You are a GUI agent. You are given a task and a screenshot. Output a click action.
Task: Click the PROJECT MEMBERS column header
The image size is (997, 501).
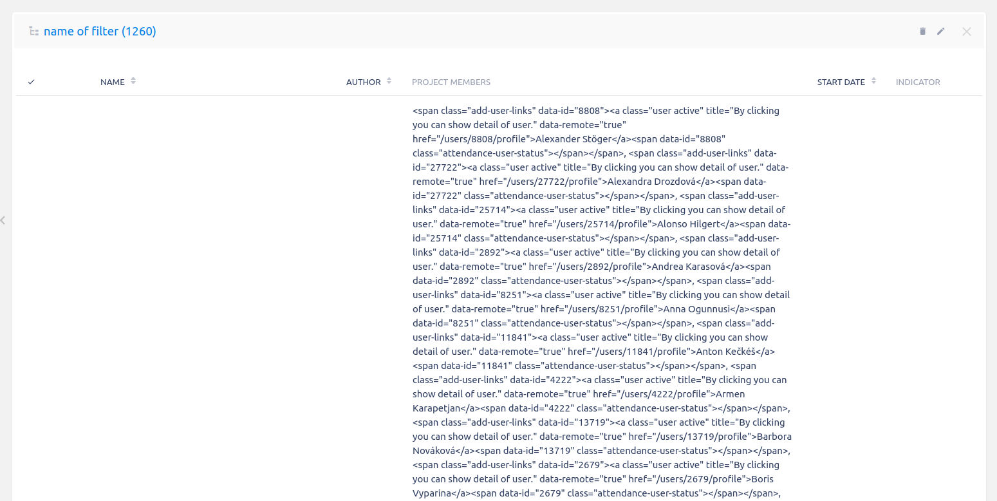[x=451, y=82]
